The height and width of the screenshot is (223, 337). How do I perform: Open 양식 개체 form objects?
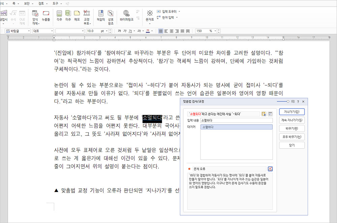[x=35, y=17]
